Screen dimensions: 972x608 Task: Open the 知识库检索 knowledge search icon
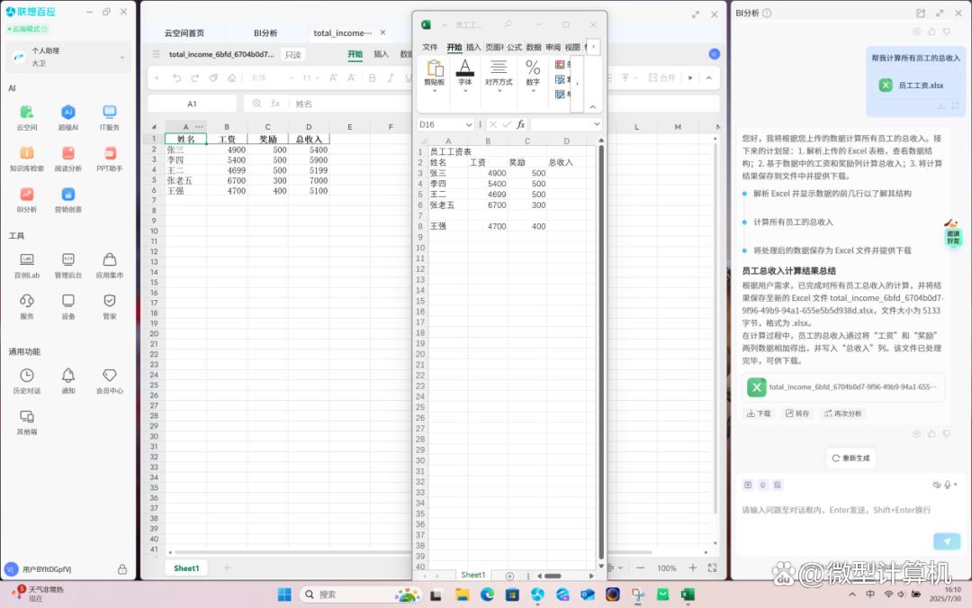click(x=26, y=153)
